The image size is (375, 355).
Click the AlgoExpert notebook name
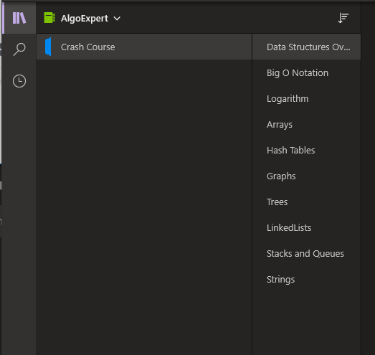(85, 19)
